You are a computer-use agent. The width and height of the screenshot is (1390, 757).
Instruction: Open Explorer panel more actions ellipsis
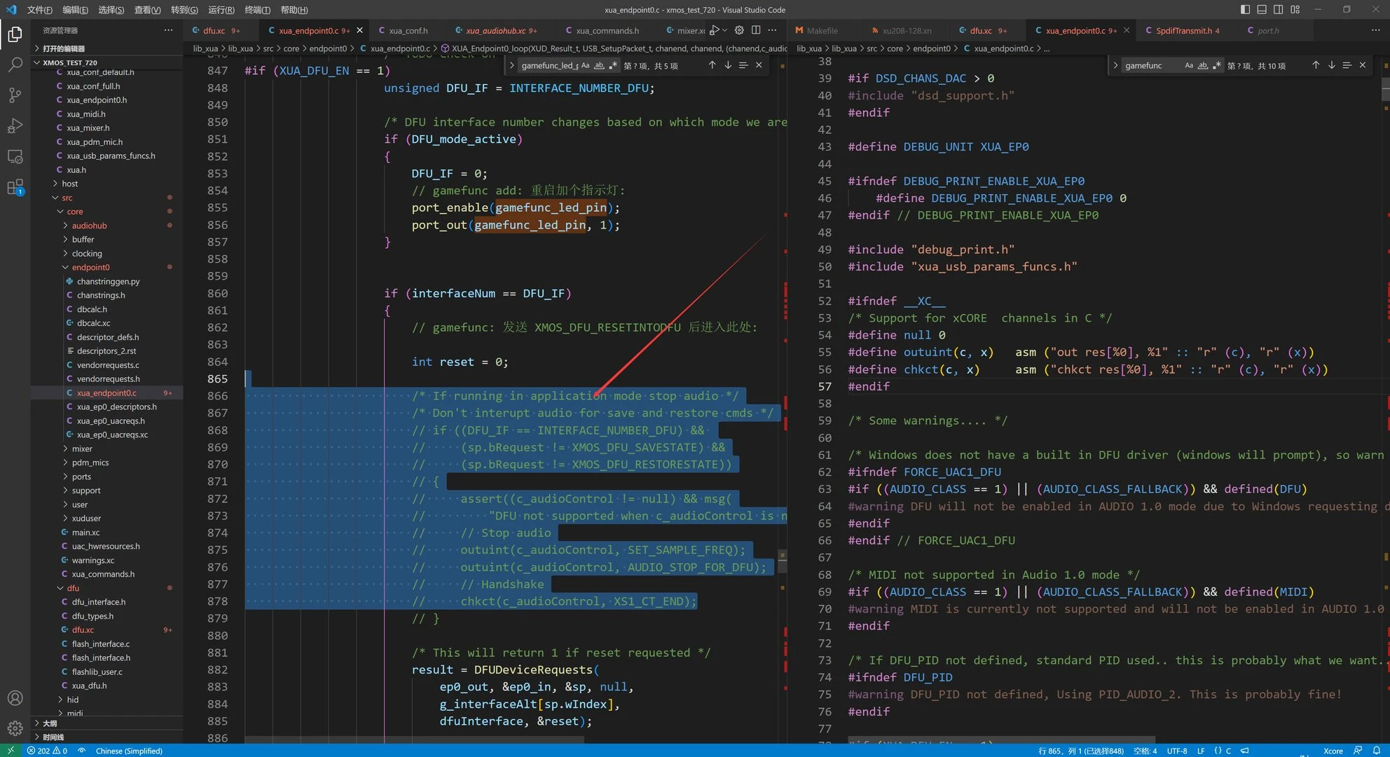pyautogui.click(x=168, y=30)
